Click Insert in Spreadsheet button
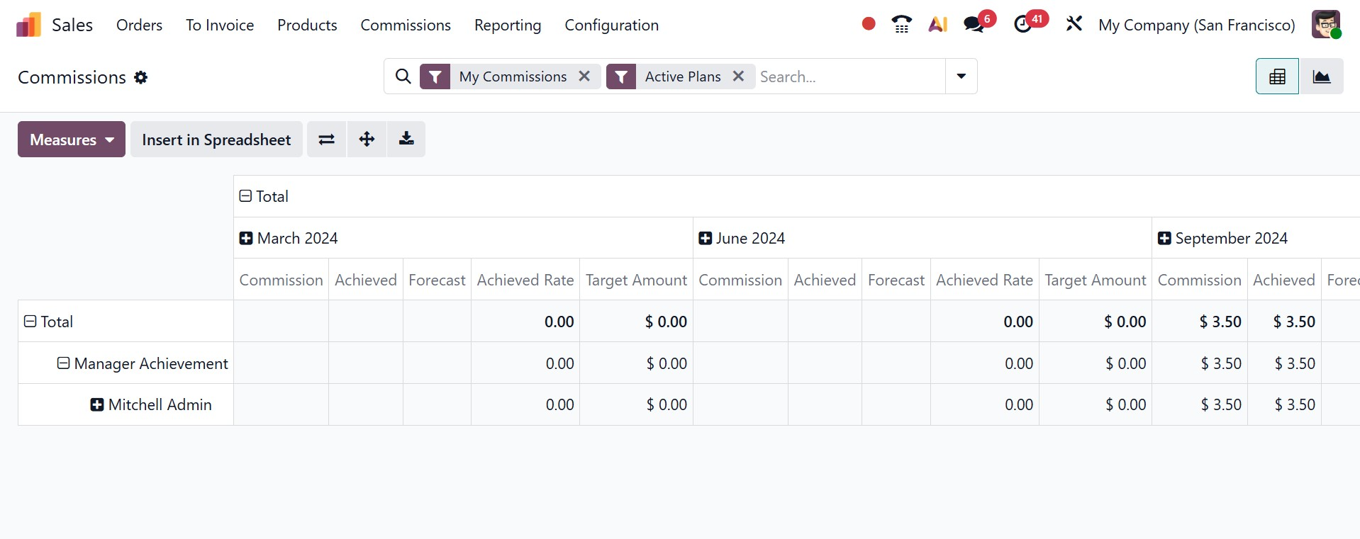This screenshot has width=1360, height=539. tap(216, 140)
